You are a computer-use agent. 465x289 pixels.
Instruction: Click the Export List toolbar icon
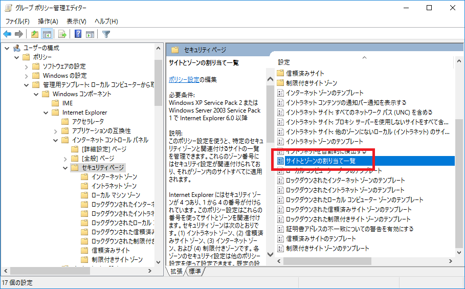coord(62,34)
